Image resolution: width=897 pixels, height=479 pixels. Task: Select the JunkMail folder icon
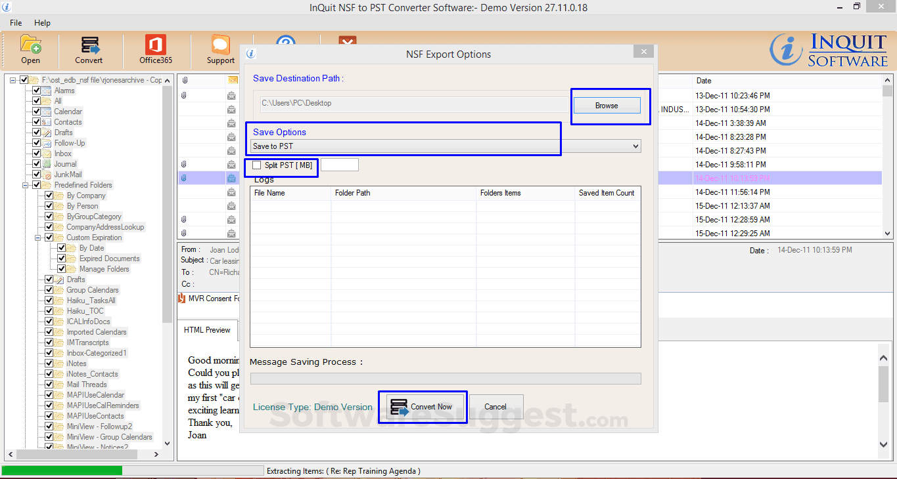coord(47,175)
